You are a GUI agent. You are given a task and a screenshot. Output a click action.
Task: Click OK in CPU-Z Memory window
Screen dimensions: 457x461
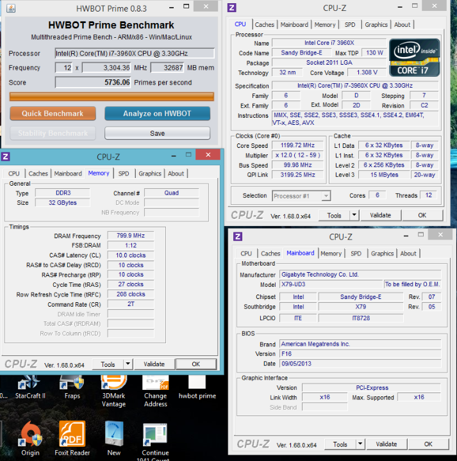point(195,364)
